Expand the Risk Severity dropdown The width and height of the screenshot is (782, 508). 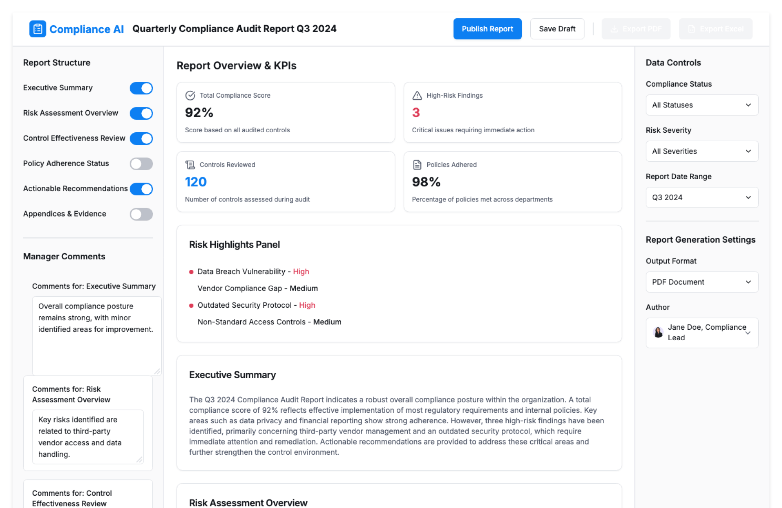pos(702,151)
